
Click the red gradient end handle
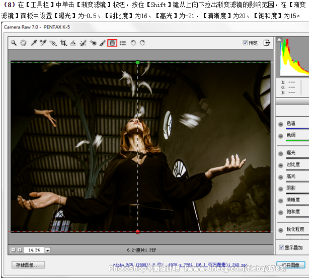[x=137, y=232]
